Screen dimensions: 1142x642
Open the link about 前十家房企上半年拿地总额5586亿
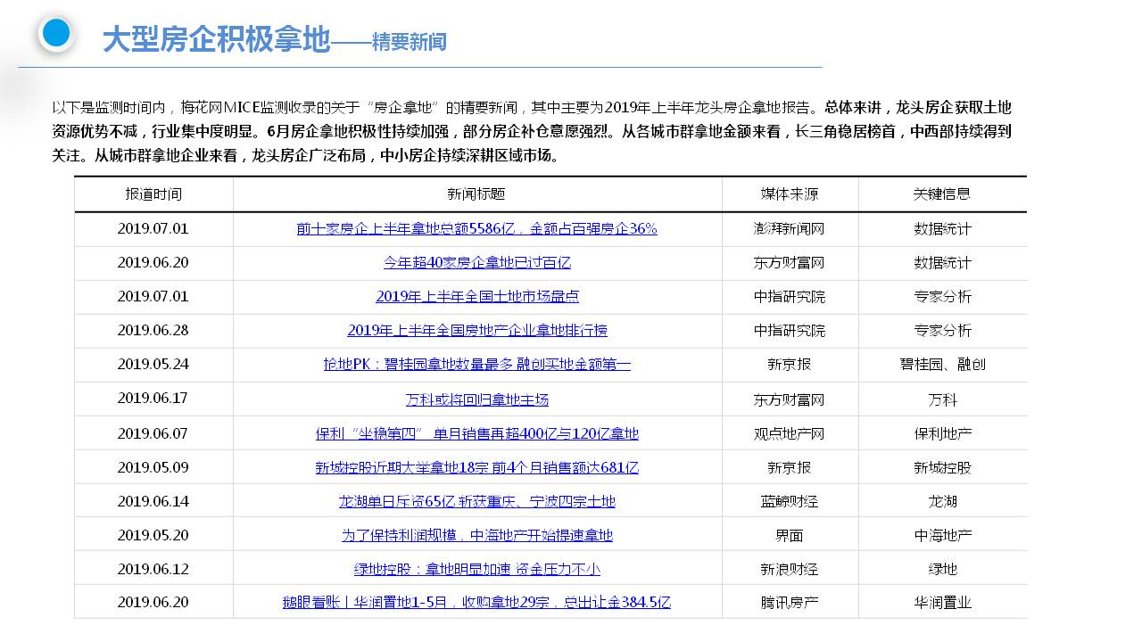click(476, 229)
